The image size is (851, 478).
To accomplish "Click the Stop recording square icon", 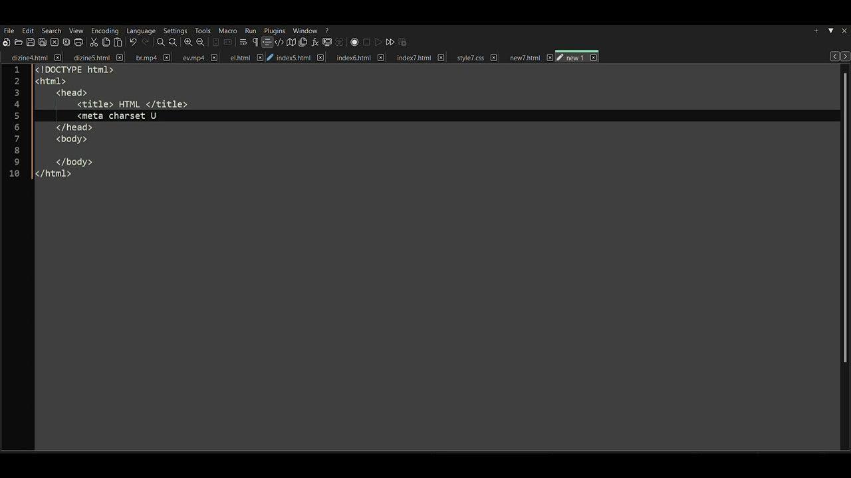I will click(366, 42).
